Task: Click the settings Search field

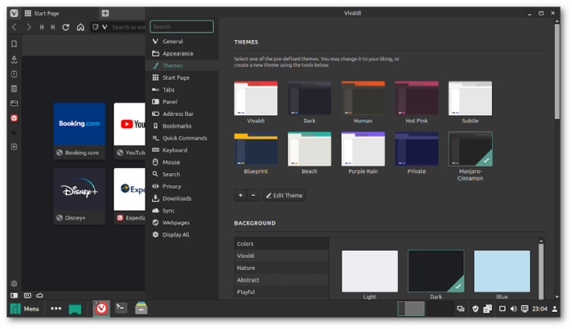Action: pos(181,27)
